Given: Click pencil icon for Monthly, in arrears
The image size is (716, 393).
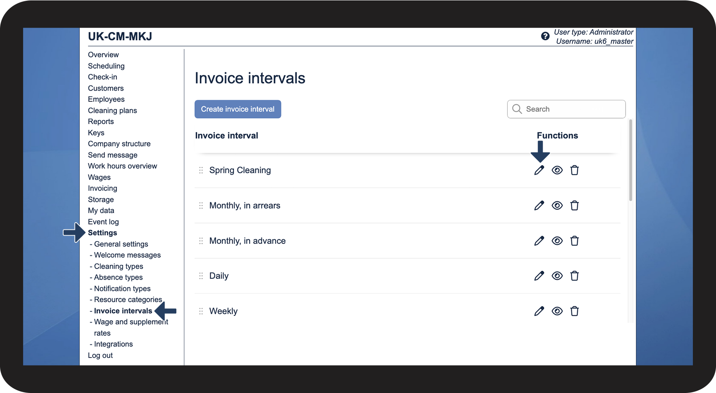Looking at the screenshot, I should (x=539, y=206).
